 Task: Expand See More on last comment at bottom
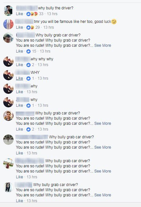tap(103, 195)
